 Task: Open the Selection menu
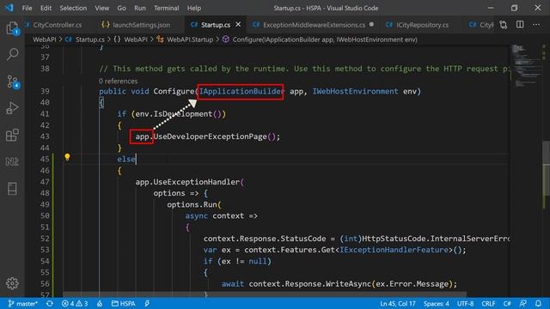pyautogui.click(x=73, y=8)
